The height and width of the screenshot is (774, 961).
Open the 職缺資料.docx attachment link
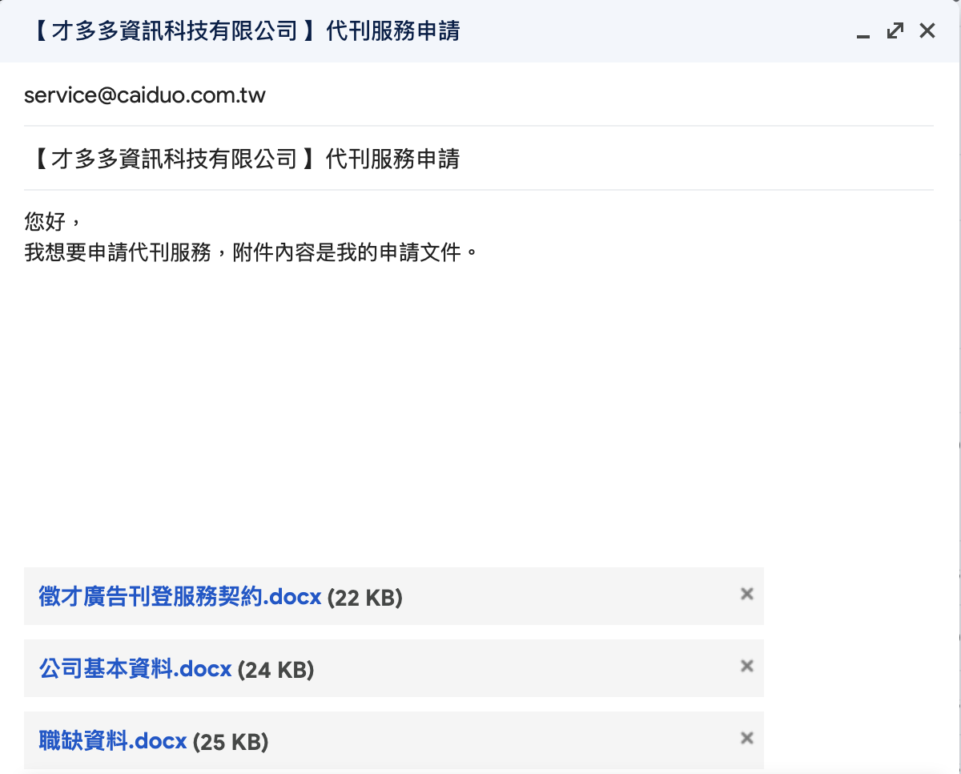click(112, 741)
